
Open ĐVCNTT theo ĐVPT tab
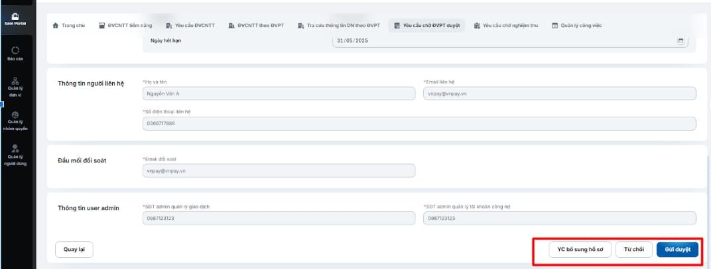(x=256, y=25)
